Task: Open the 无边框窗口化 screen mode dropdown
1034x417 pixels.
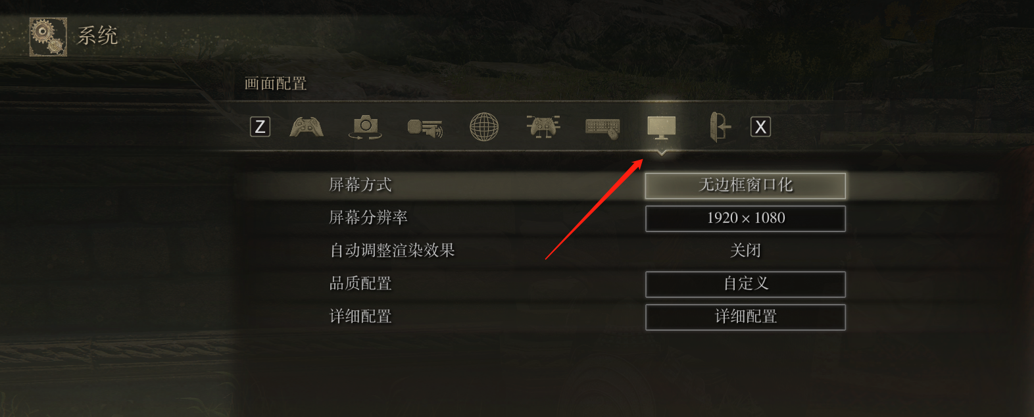Action: coord(745,185)
